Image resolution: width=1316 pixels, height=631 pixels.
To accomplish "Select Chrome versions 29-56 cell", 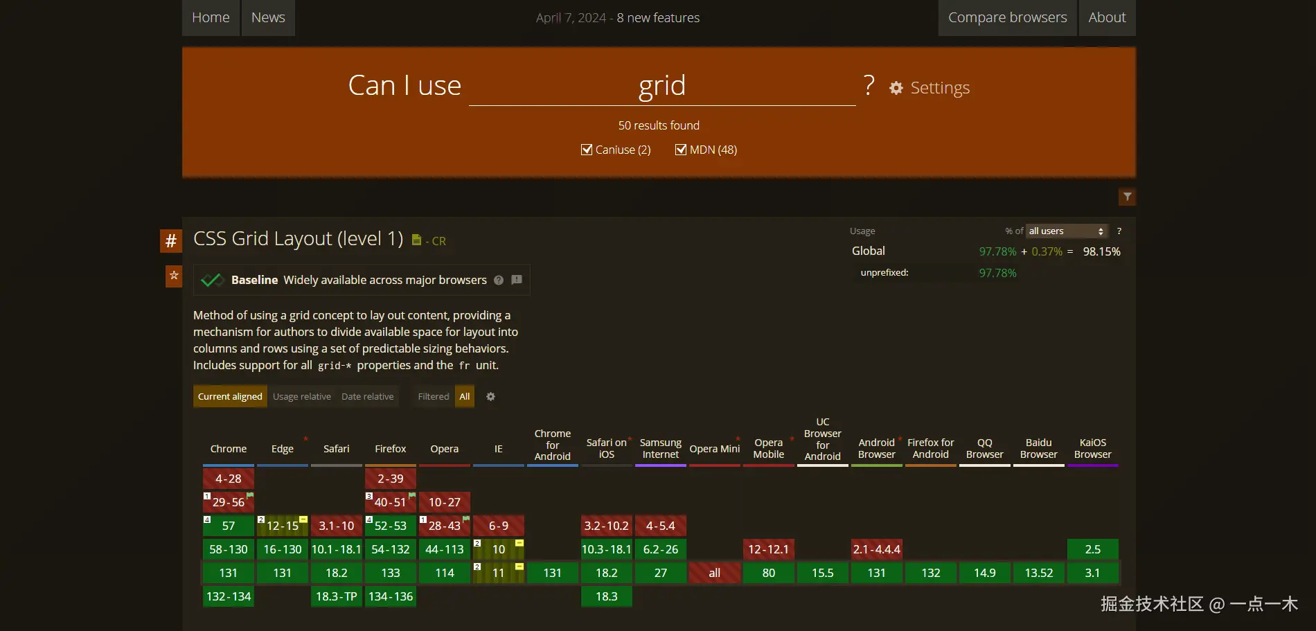I will 229,502.
